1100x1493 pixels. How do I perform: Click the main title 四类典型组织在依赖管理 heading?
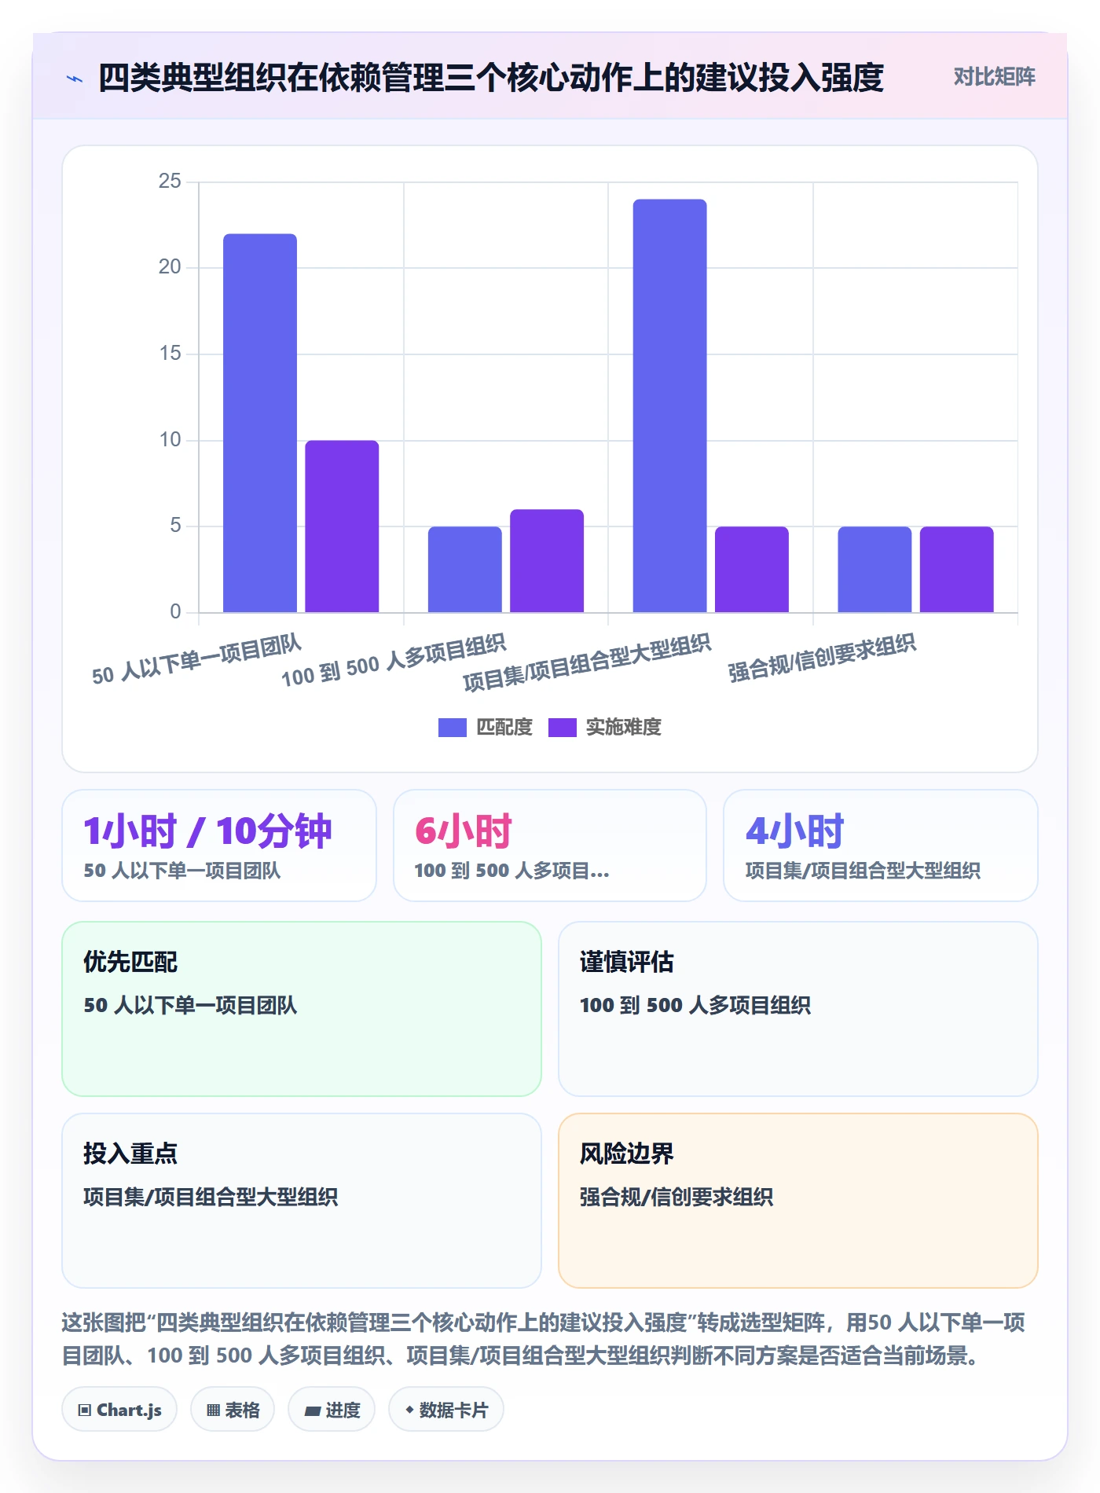coord(491,78)
